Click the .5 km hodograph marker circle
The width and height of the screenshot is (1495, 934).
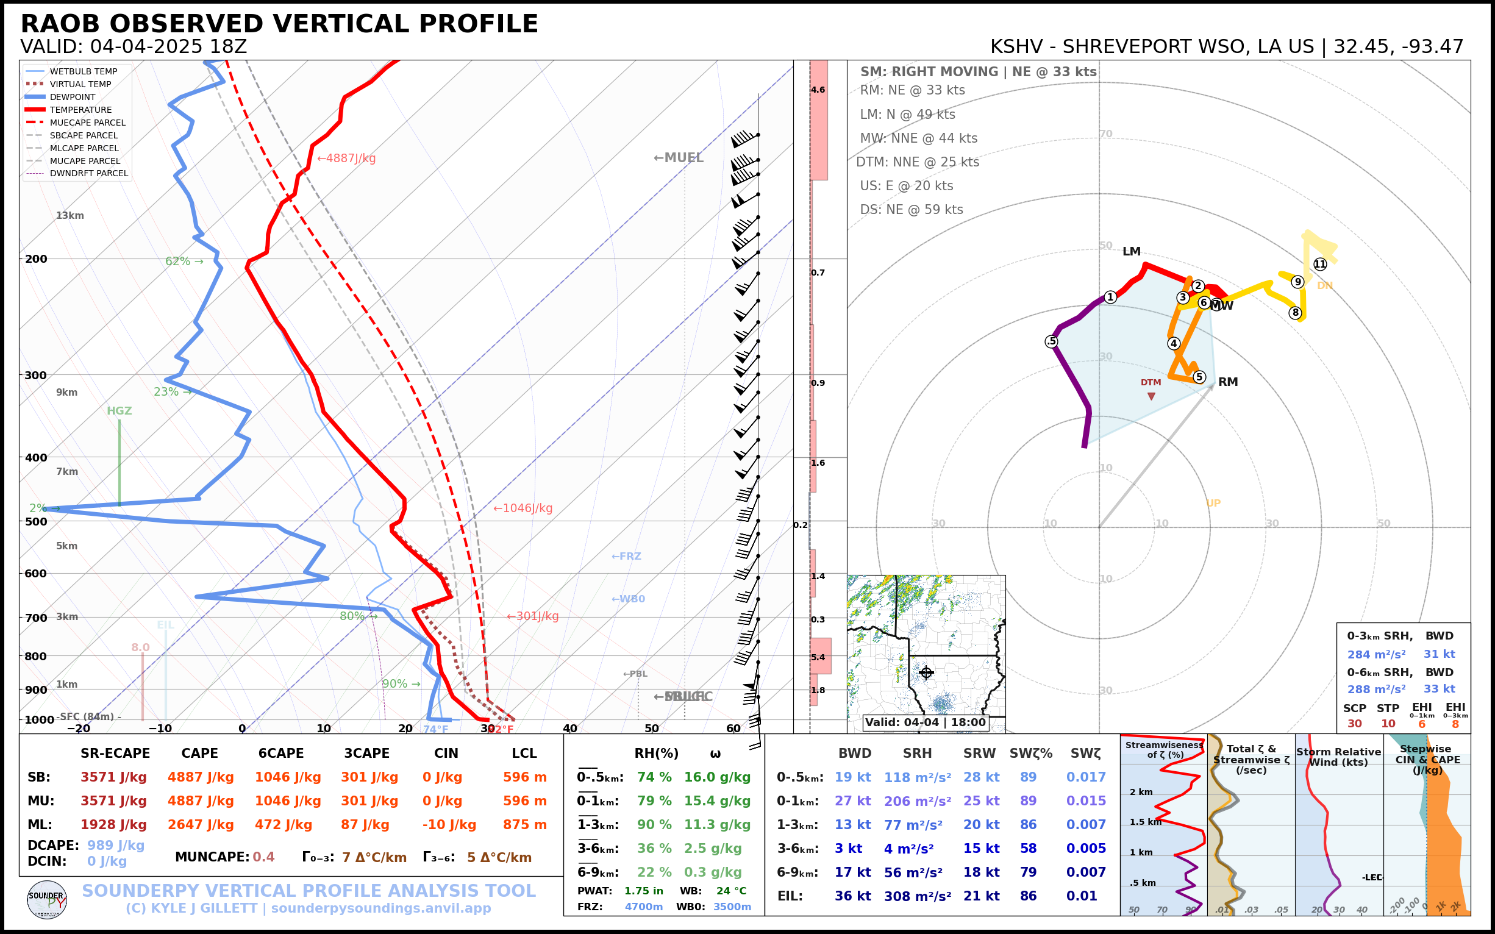tap(1052, 341)
